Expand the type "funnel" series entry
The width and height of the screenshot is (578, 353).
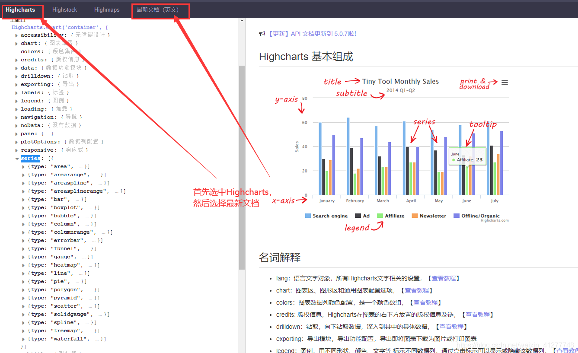[23, 249]
